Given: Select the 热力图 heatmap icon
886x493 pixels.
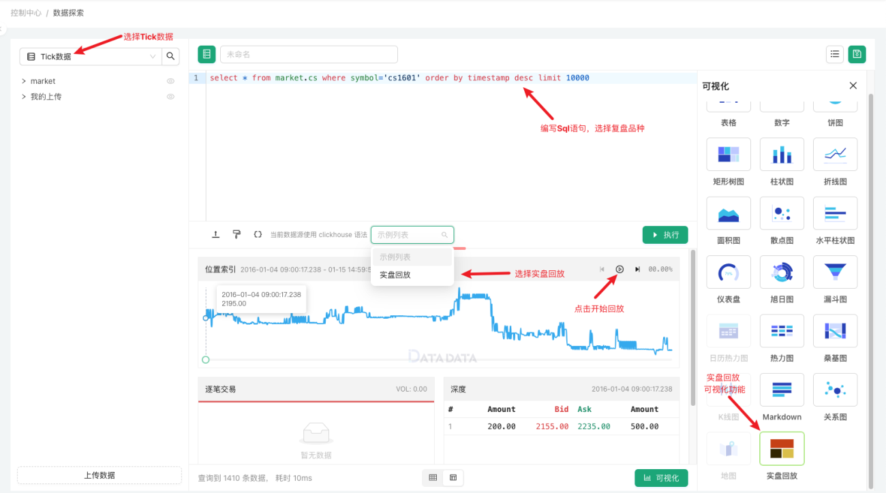Looking at the screenshot, I should point(782,331).
